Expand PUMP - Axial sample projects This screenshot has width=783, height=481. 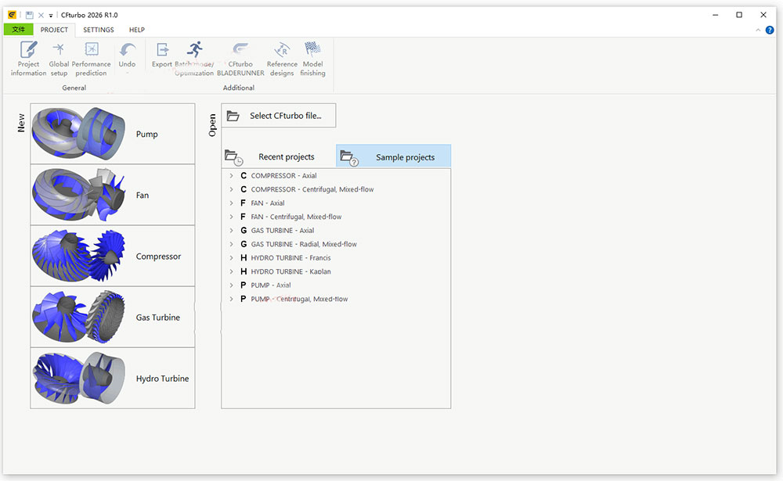click(231, 285)
